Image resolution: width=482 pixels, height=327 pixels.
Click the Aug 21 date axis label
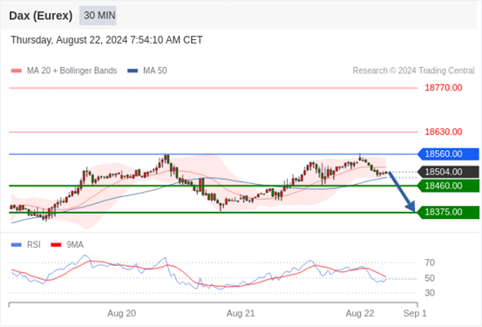(x=241, y=313)
